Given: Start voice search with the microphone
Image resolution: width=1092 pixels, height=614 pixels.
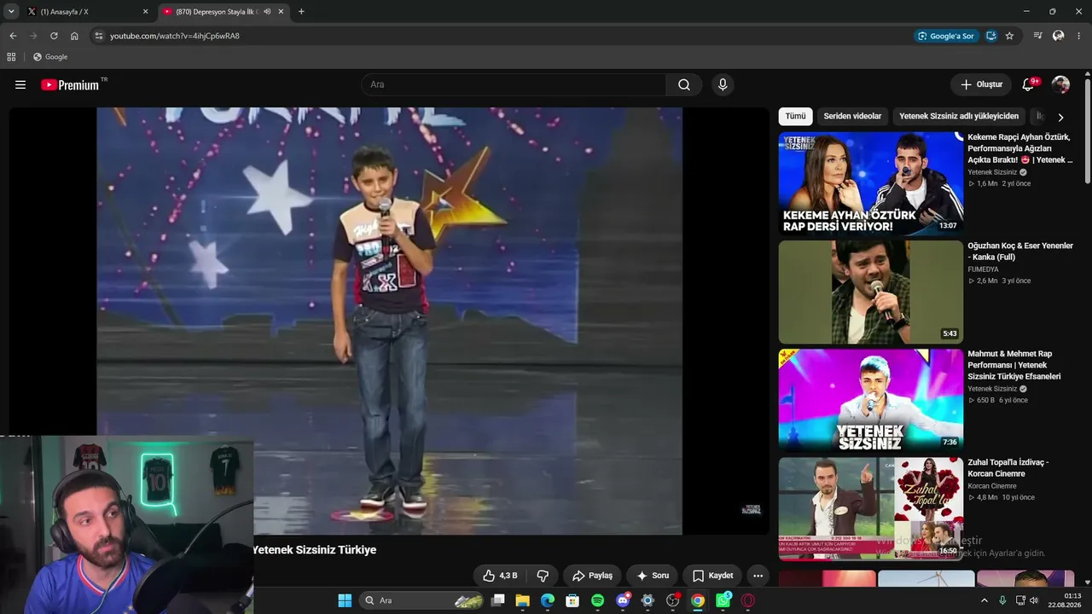Looking at the screenshot, I should [x=723, y=84].
